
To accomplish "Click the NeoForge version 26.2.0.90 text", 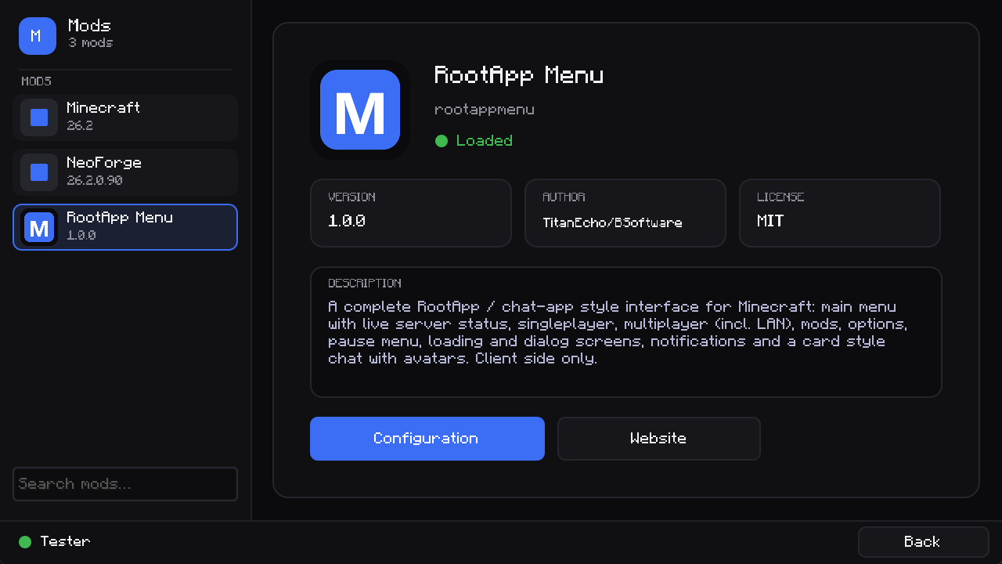I will pyautogui.click(x=95, y=180).
